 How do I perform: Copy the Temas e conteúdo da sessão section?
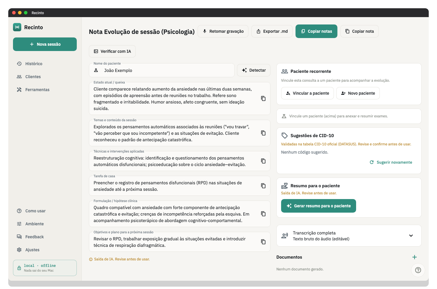pos(263,133)
